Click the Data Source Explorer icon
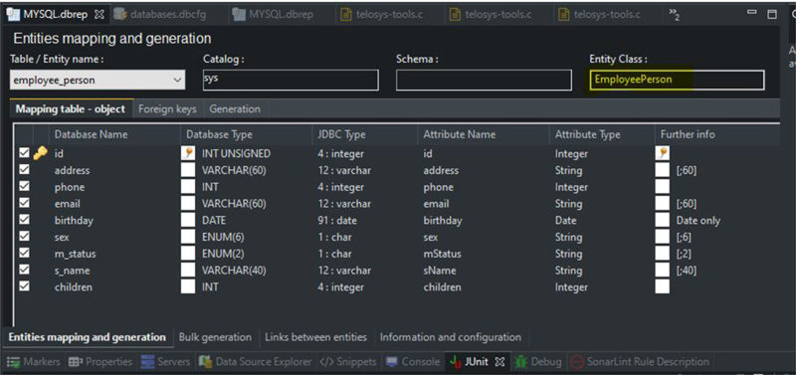 205,362
